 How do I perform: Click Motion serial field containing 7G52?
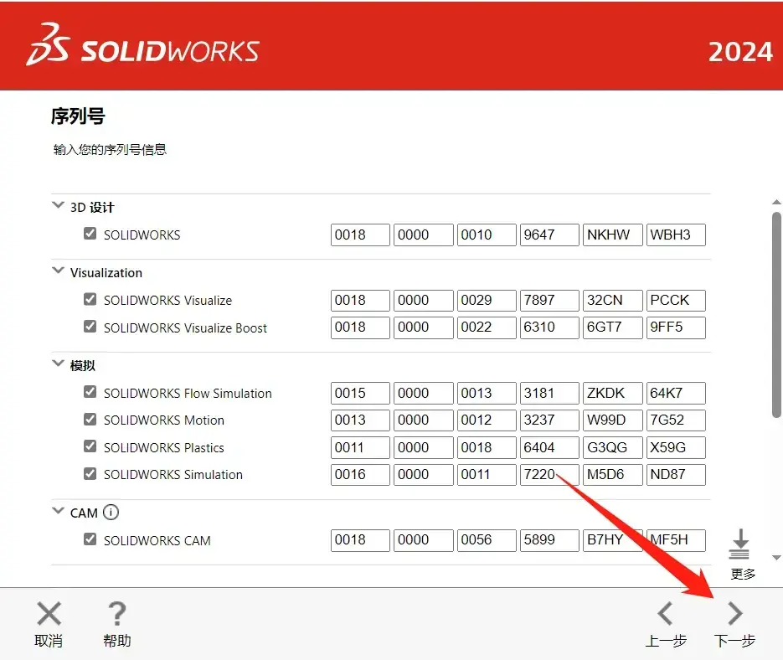coord(676,420)
